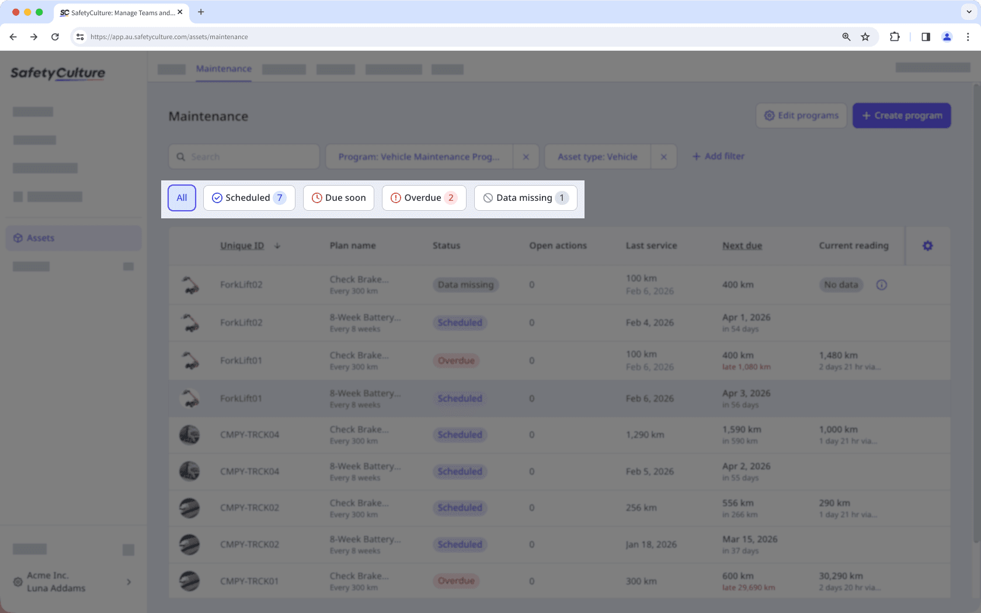Toggle the Data missing filter

524,198
